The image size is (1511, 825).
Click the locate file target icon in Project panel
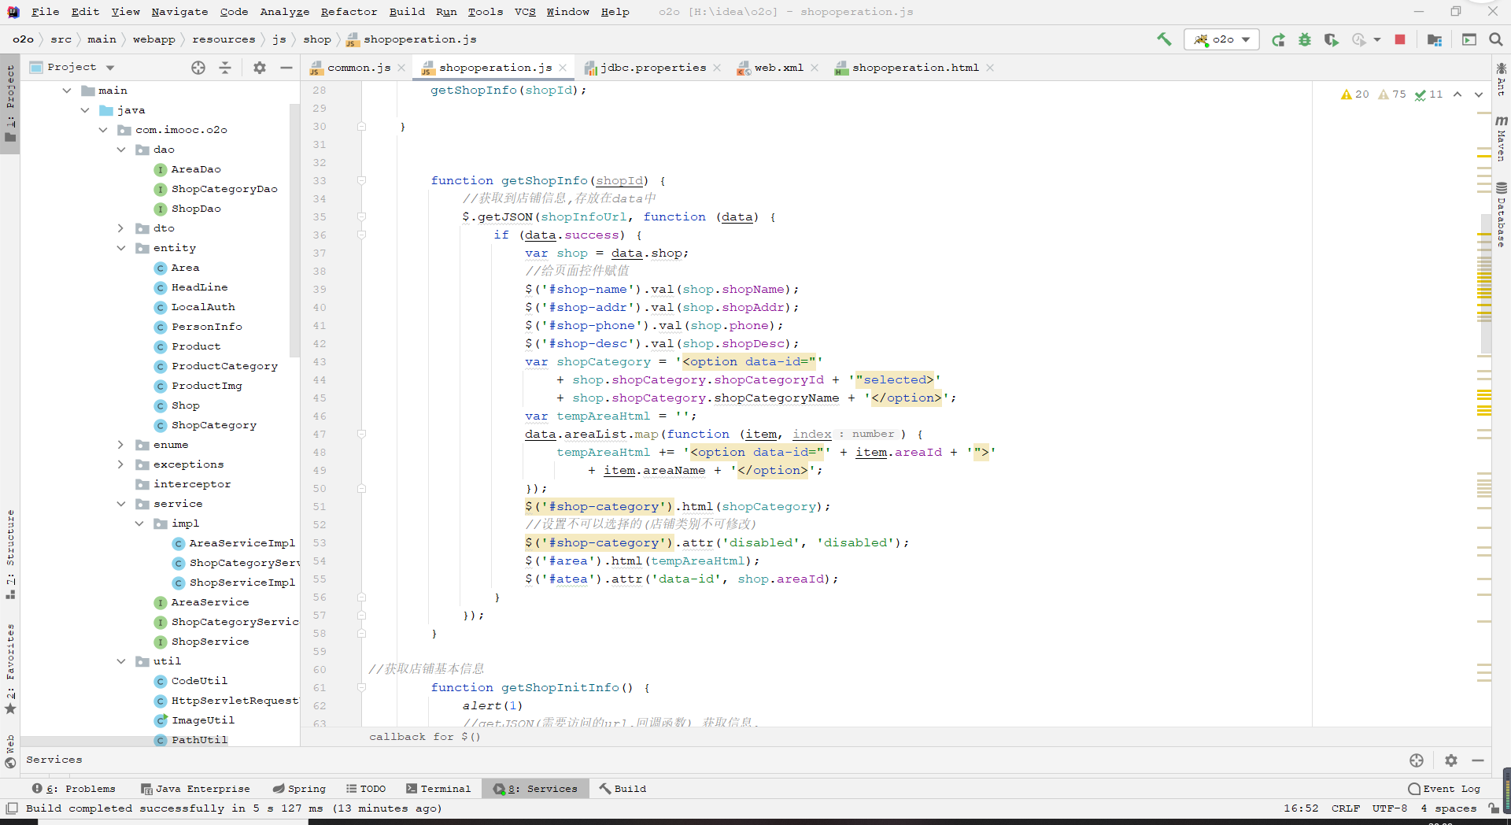pyautogui.click(x=198, y=68)
